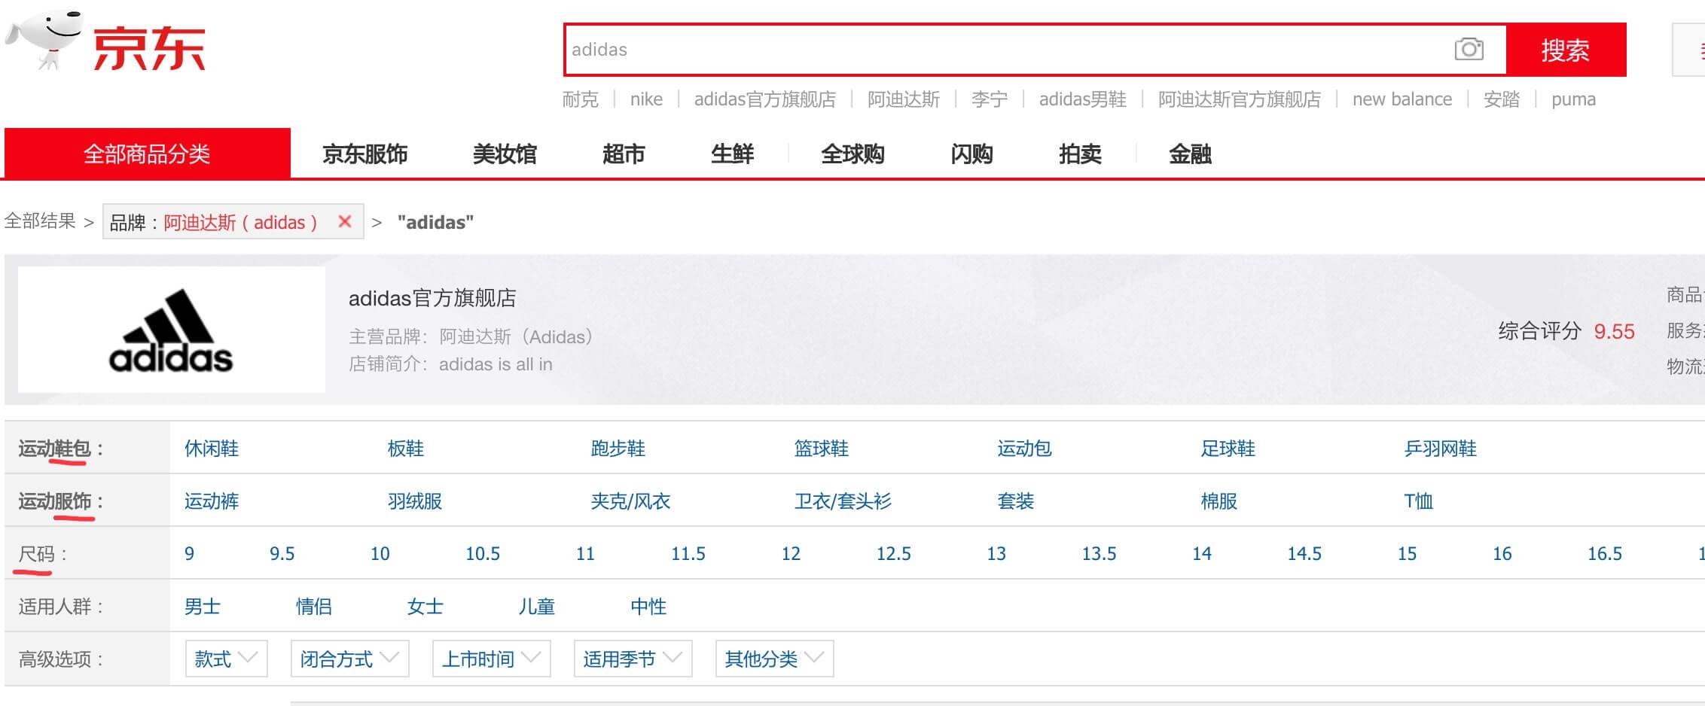Go to 全球购 navigation item

[852, 154]
